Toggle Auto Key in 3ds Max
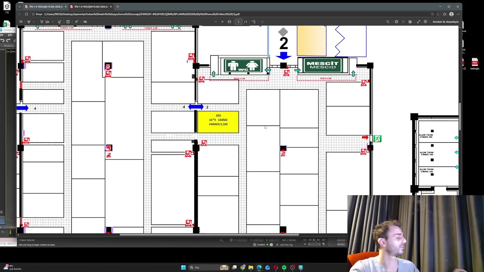 click(341, 240)
